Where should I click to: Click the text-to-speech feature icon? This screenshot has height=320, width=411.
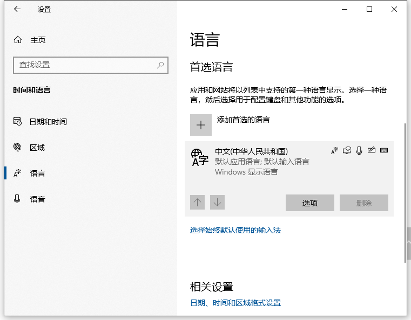(x=347, y=150)
